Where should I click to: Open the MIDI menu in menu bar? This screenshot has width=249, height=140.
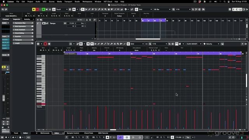click(x=44, y=2)
